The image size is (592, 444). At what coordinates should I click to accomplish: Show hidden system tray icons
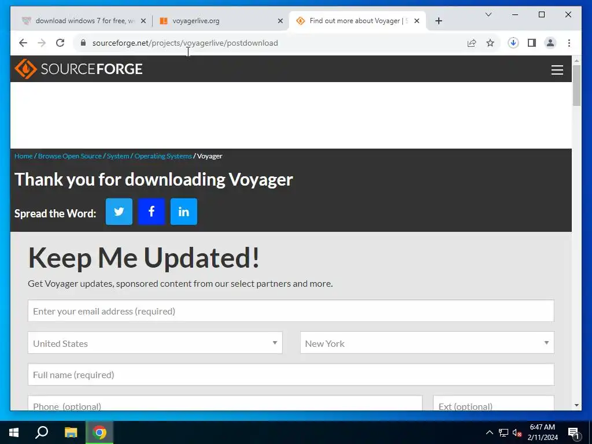coord(489,432)
